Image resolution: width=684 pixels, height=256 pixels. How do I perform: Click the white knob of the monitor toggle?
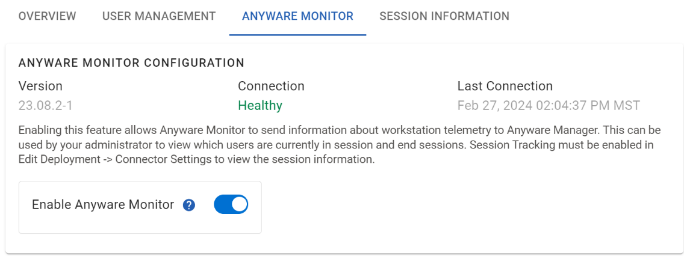pos(239,205)
